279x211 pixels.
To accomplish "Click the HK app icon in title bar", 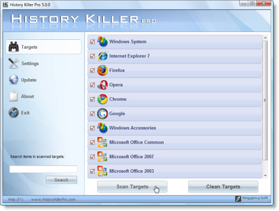I will 6,5.
